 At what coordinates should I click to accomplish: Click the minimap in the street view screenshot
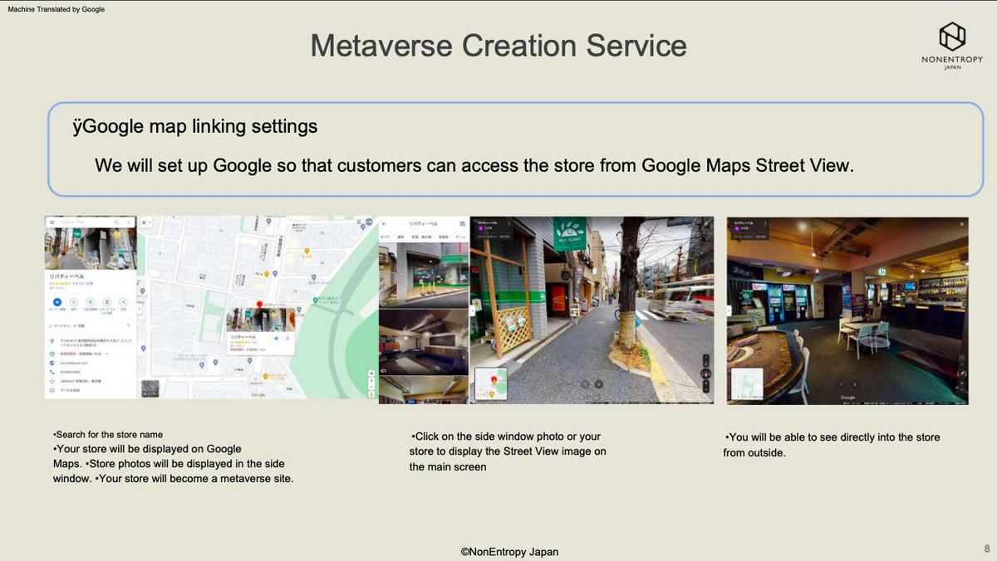[491, 383]
